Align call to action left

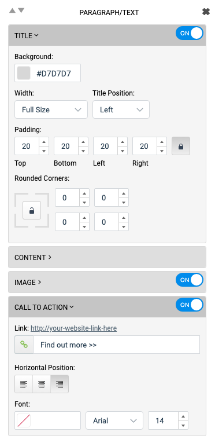[24, 384]
